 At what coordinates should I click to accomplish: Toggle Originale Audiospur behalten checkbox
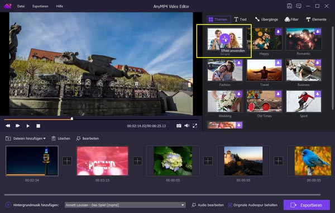pos(230,205)
